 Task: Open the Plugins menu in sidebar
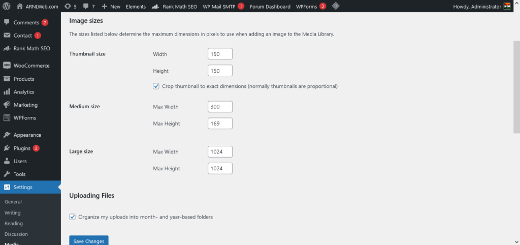tap(22, 148)
